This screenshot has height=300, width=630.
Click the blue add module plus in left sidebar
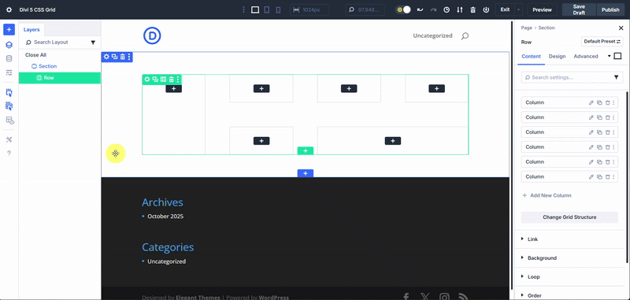pos(9,29)
